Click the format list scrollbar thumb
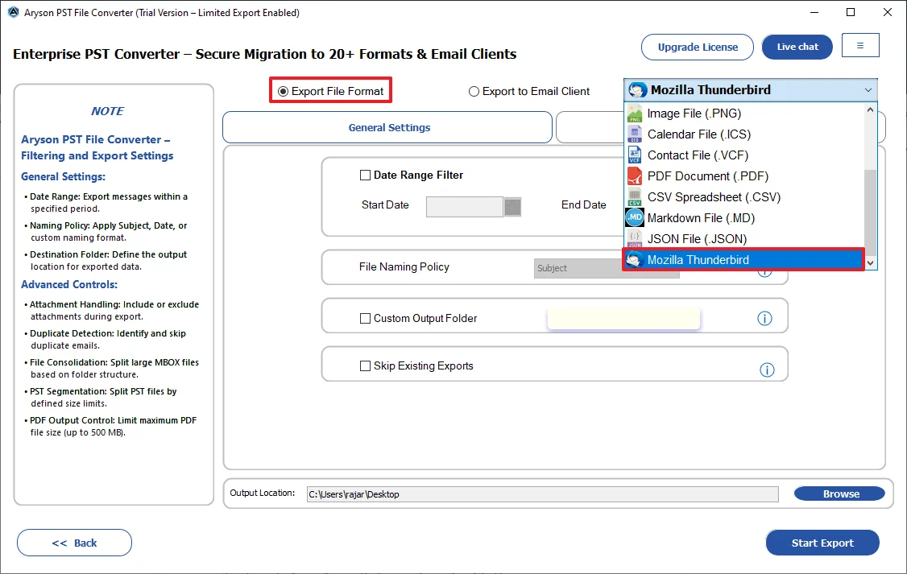907x574 pixels. pos(870,213)
